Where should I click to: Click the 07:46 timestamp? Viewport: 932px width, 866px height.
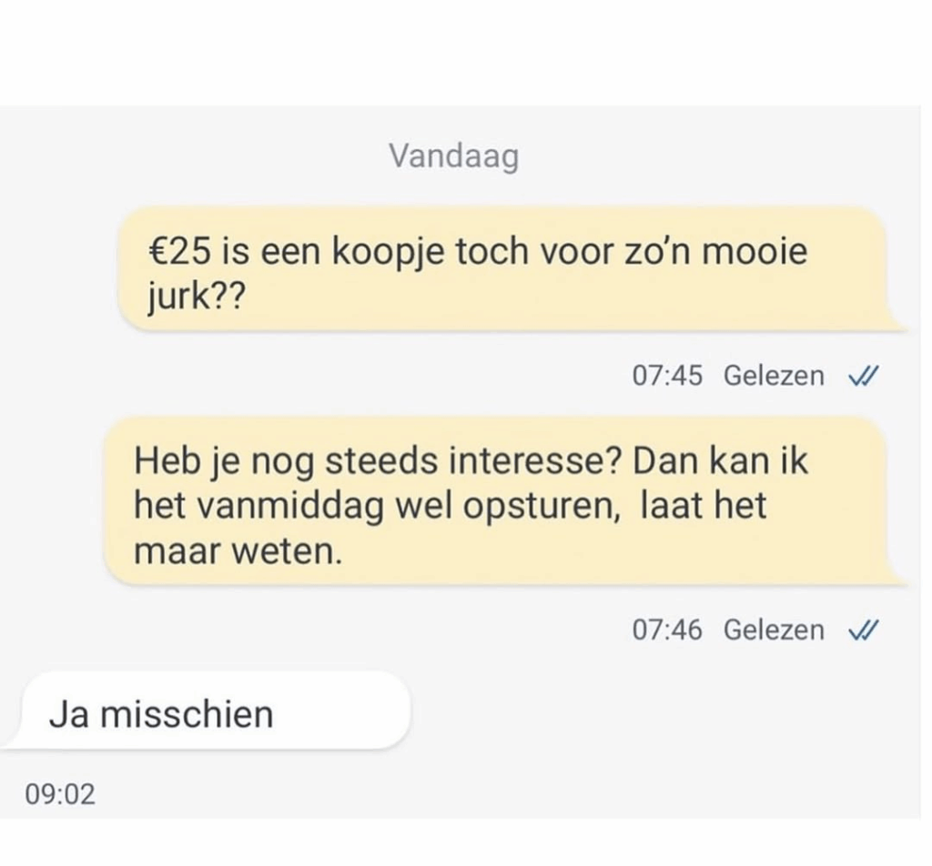667,629
